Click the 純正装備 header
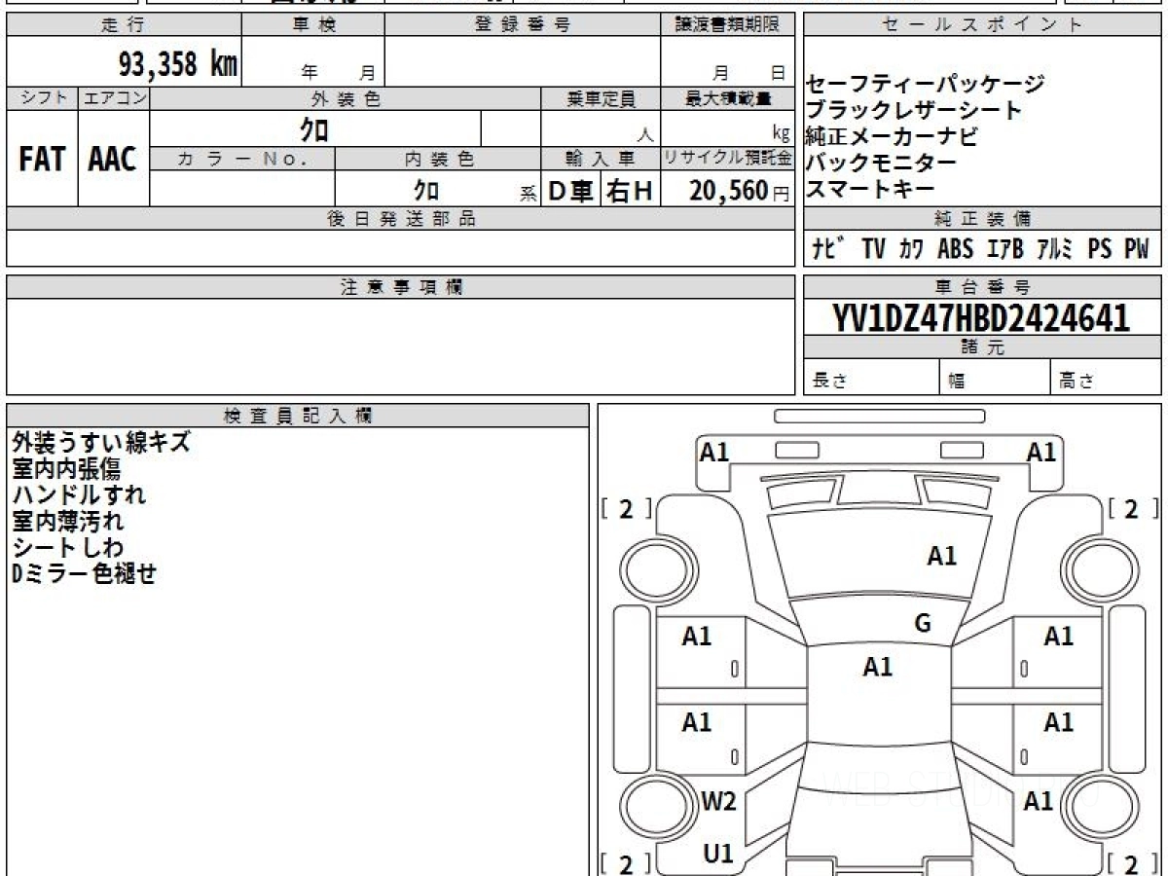Screen dimensions: 1168x876 (x=982, y=219)
